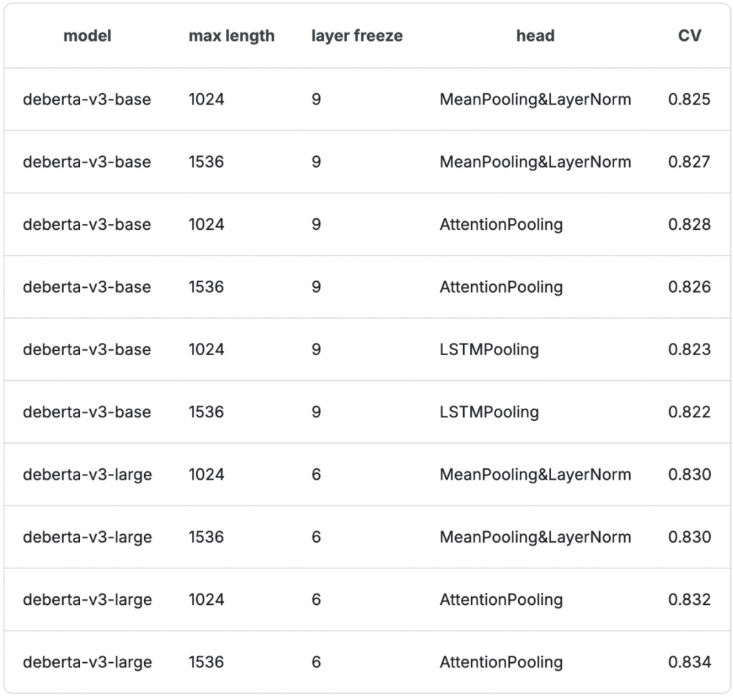
Task: Click the 'max length' column header
Action: click(231, 36)
